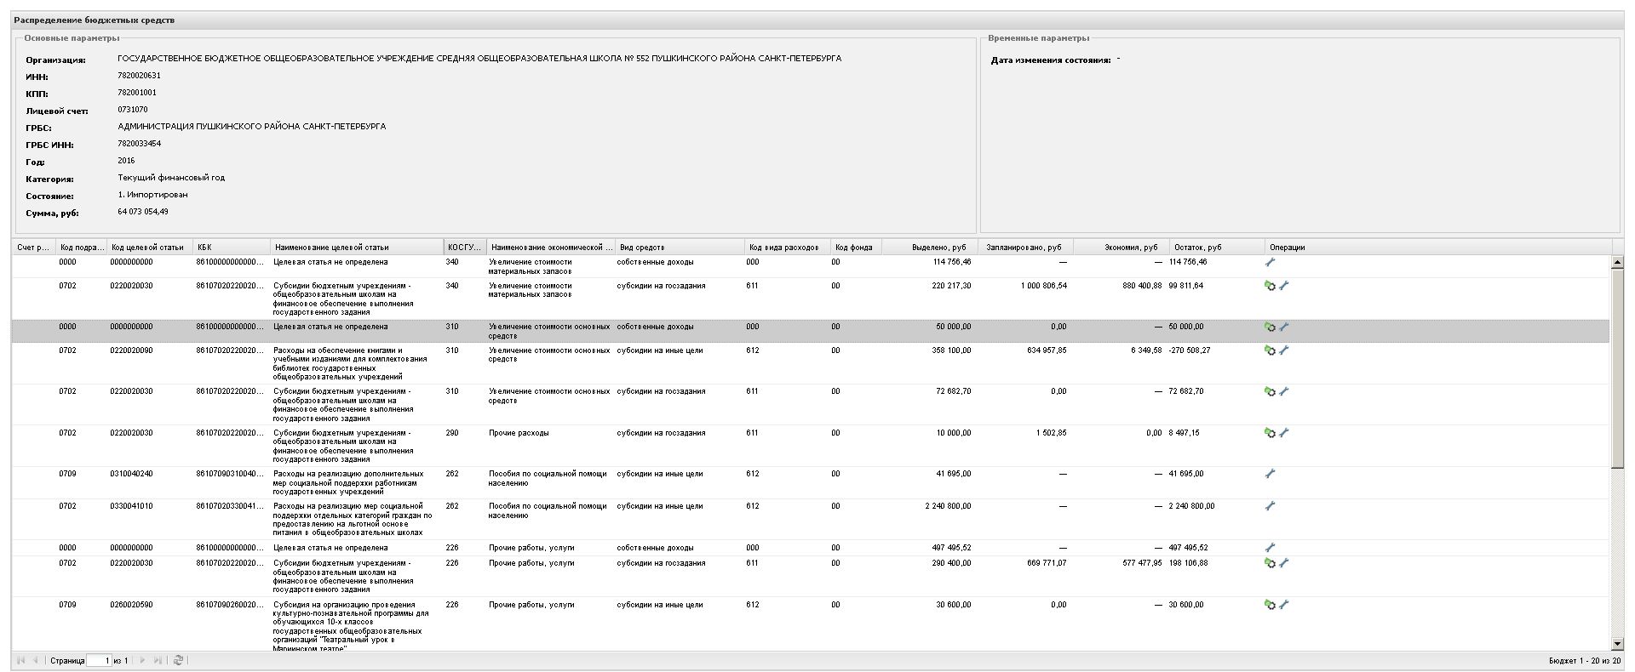Sort by 'Код подра...' column header
Image resolution: width=1635 pixels, height=672 pixels.
(82, 248)
